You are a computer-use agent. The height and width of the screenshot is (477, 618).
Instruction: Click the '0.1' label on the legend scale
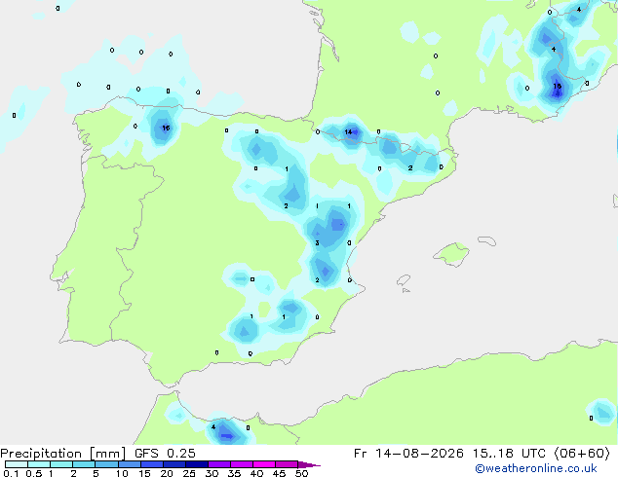11,473
